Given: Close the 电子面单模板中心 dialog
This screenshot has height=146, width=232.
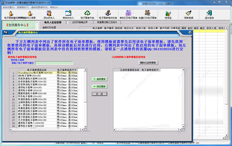Looking at the screenshot, I should (190, 33).
